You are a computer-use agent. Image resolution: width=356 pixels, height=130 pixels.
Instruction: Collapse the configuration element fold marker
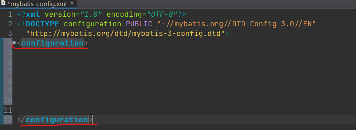click(14, 43)
